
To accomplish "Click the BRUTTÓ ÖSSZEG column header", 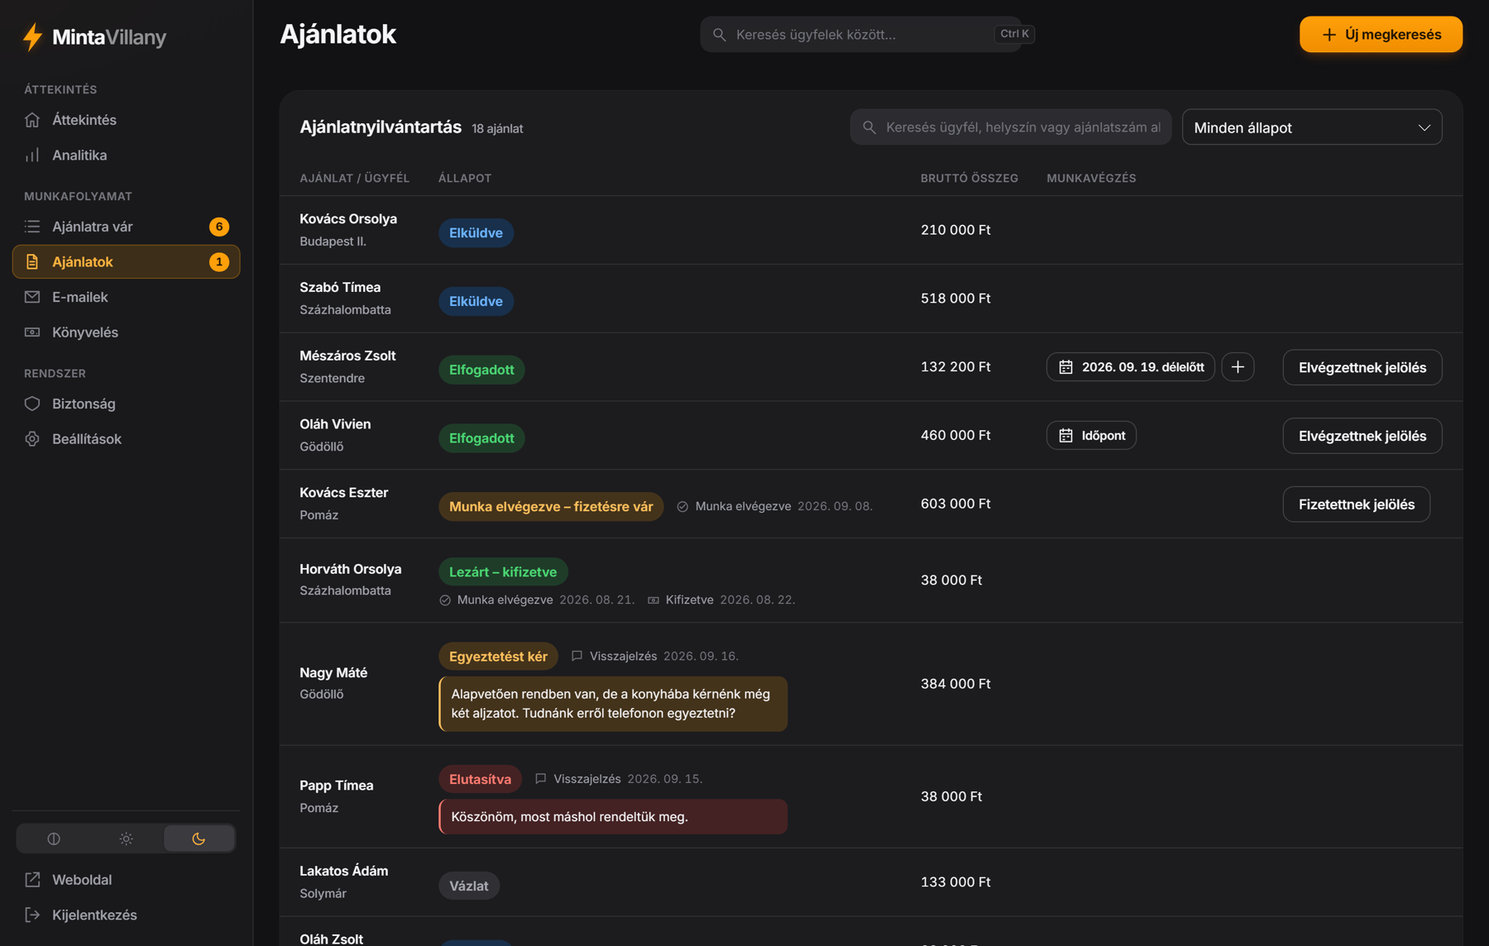I will point(969,179).
